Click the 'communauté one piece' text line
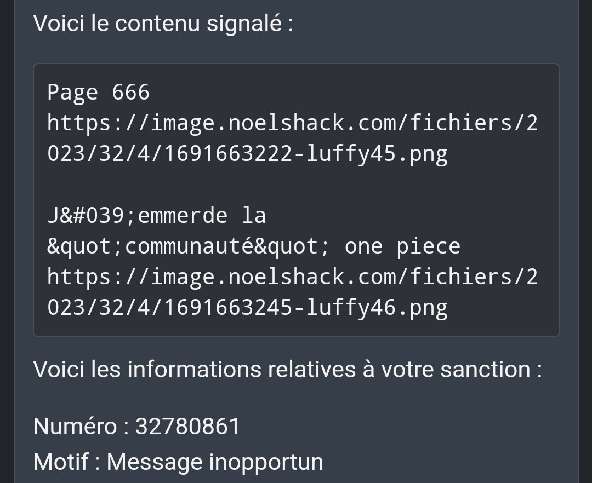 point(254,246)
